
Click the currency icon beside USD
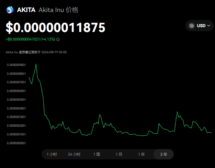tap(192, 26)
